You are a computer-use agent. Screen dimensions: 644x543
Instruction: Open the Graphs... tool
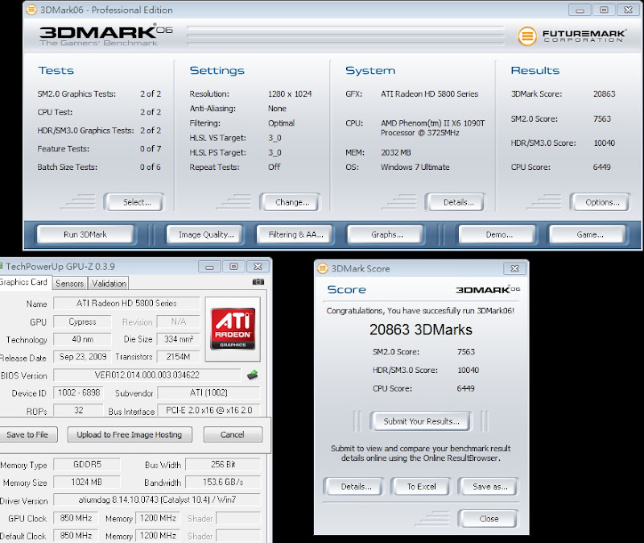click(386, 234)
